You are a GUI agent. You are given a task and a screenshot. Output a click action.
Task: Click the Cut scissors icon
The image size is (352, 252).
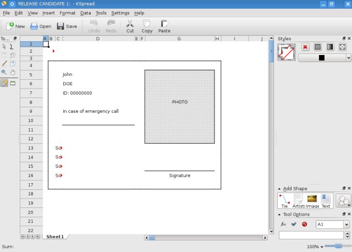(130, 24)
